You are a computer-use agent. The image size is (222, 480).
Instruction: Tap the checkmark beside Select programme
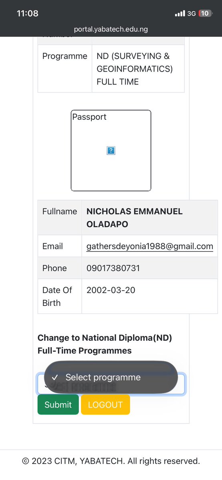coord(55,377)
